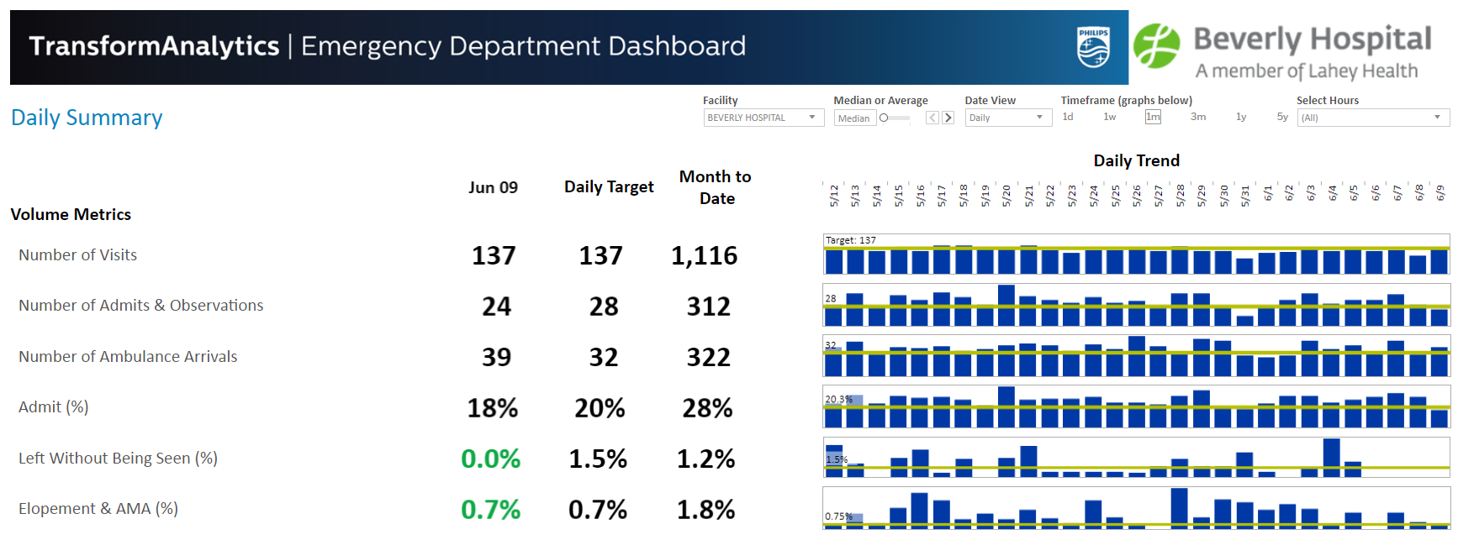Click the Month to Date column header
This screenshot has width=1458, height=540.
point(716,187)
